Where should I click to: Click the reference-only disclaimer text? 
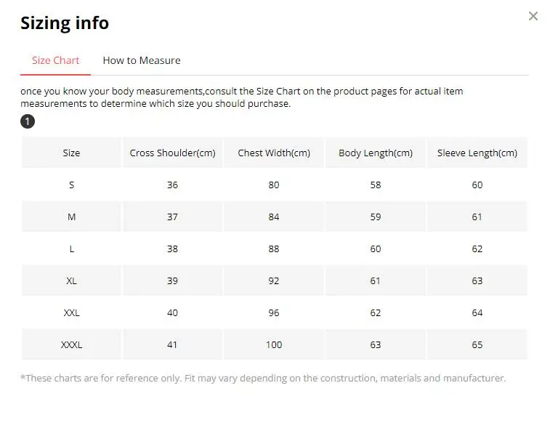tap(263, 378)
